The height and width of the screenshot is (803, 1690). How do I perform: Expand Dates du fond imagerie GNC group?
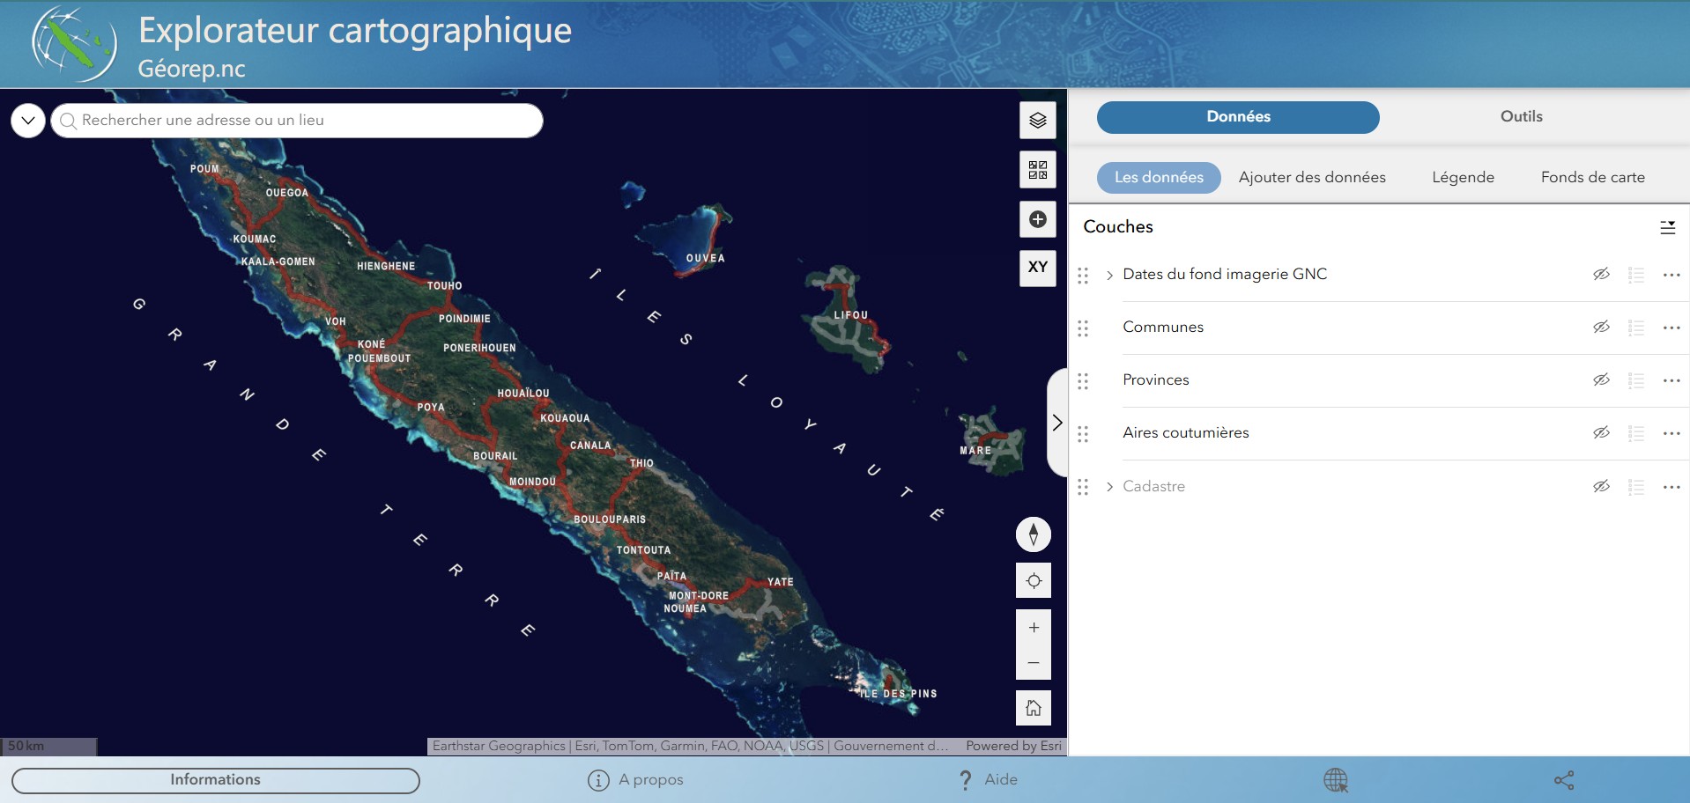1109,275
